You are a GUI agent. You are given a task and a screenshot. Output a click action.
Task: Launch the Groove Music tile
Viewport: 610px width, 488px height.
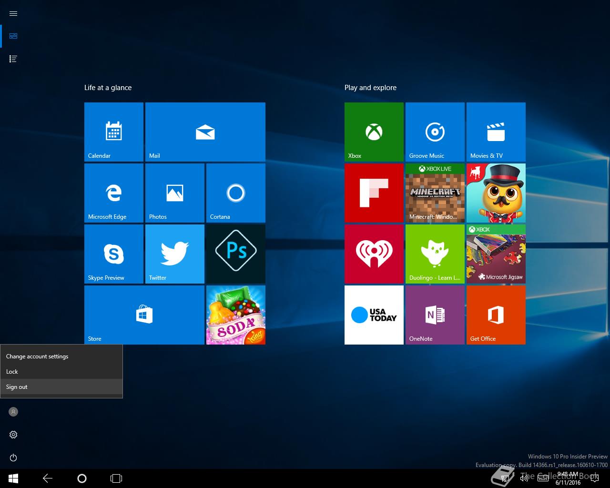click(435, 132)
